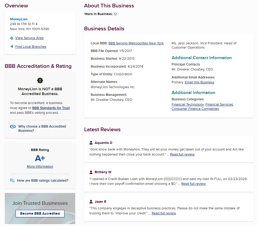Open Why choose a BBB Accredited Business
This screenshot has height=226, width=258.
42,129
